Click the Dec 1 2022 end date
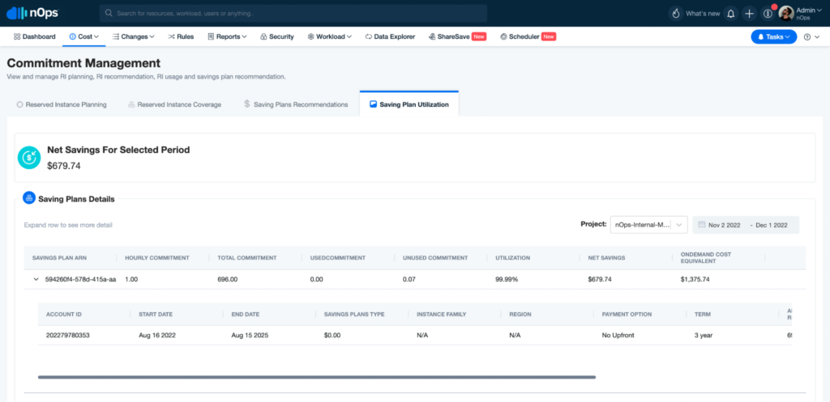This screenshot has width=830, height=402. coord(772,225)
